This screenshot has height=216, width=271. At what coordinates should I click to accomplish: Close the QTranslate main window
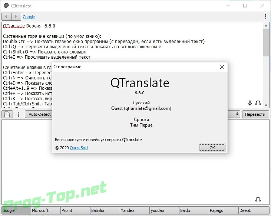(x=262, y=6)
